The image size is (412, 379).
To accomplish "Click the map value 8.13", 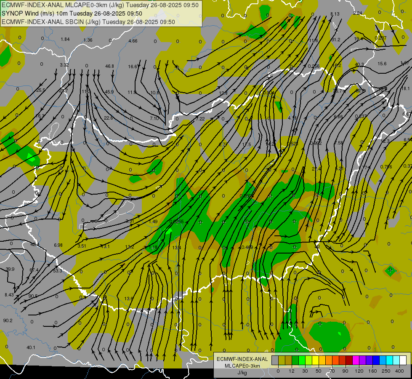I will point(335,14).
